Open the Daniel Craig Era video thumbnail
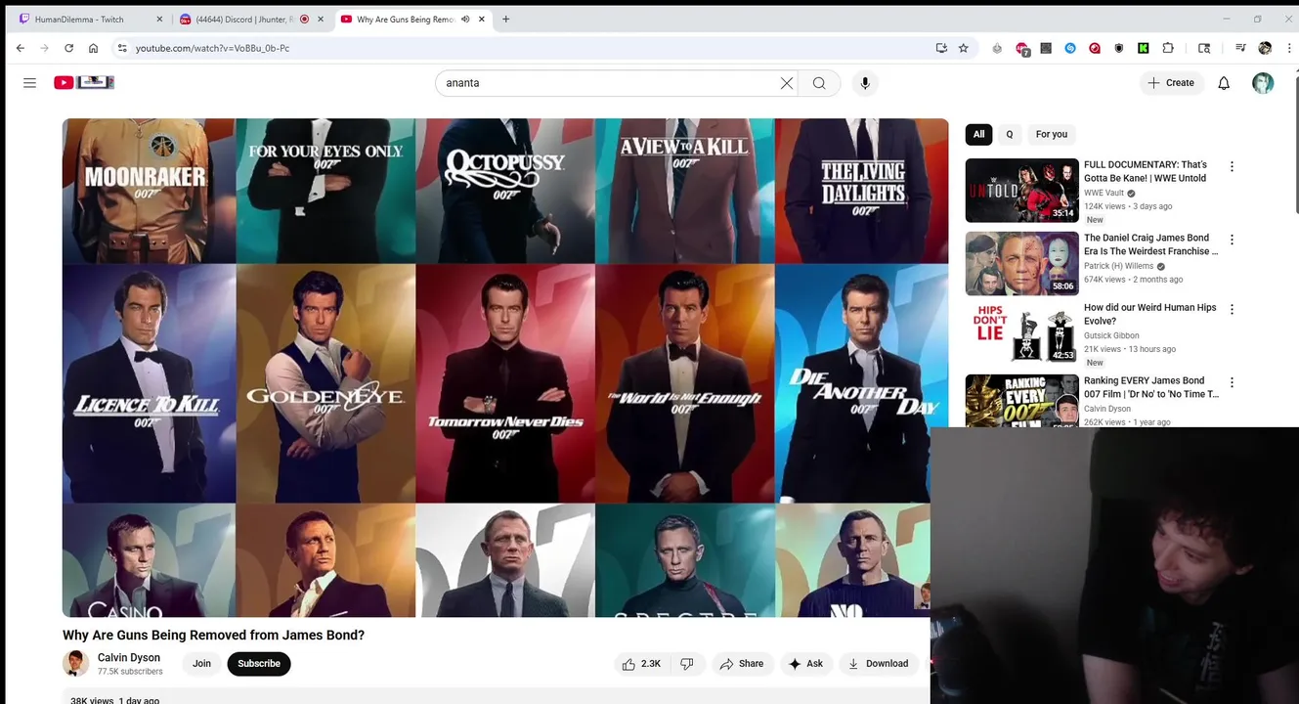Viewport: 1299px width, 704px height. (1021, 264)
